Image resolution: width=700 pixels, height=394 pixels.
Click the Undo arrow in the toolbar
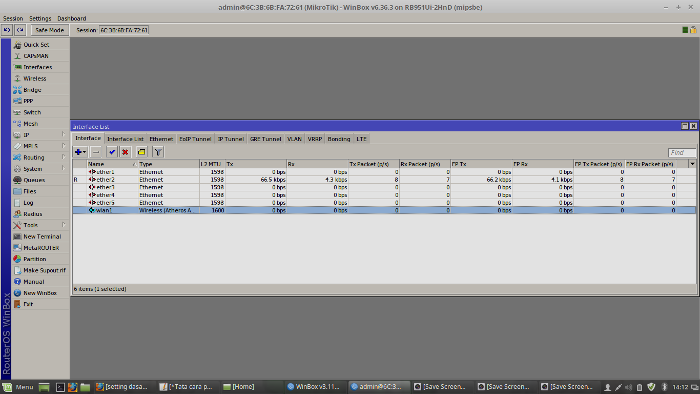(7, 30)
